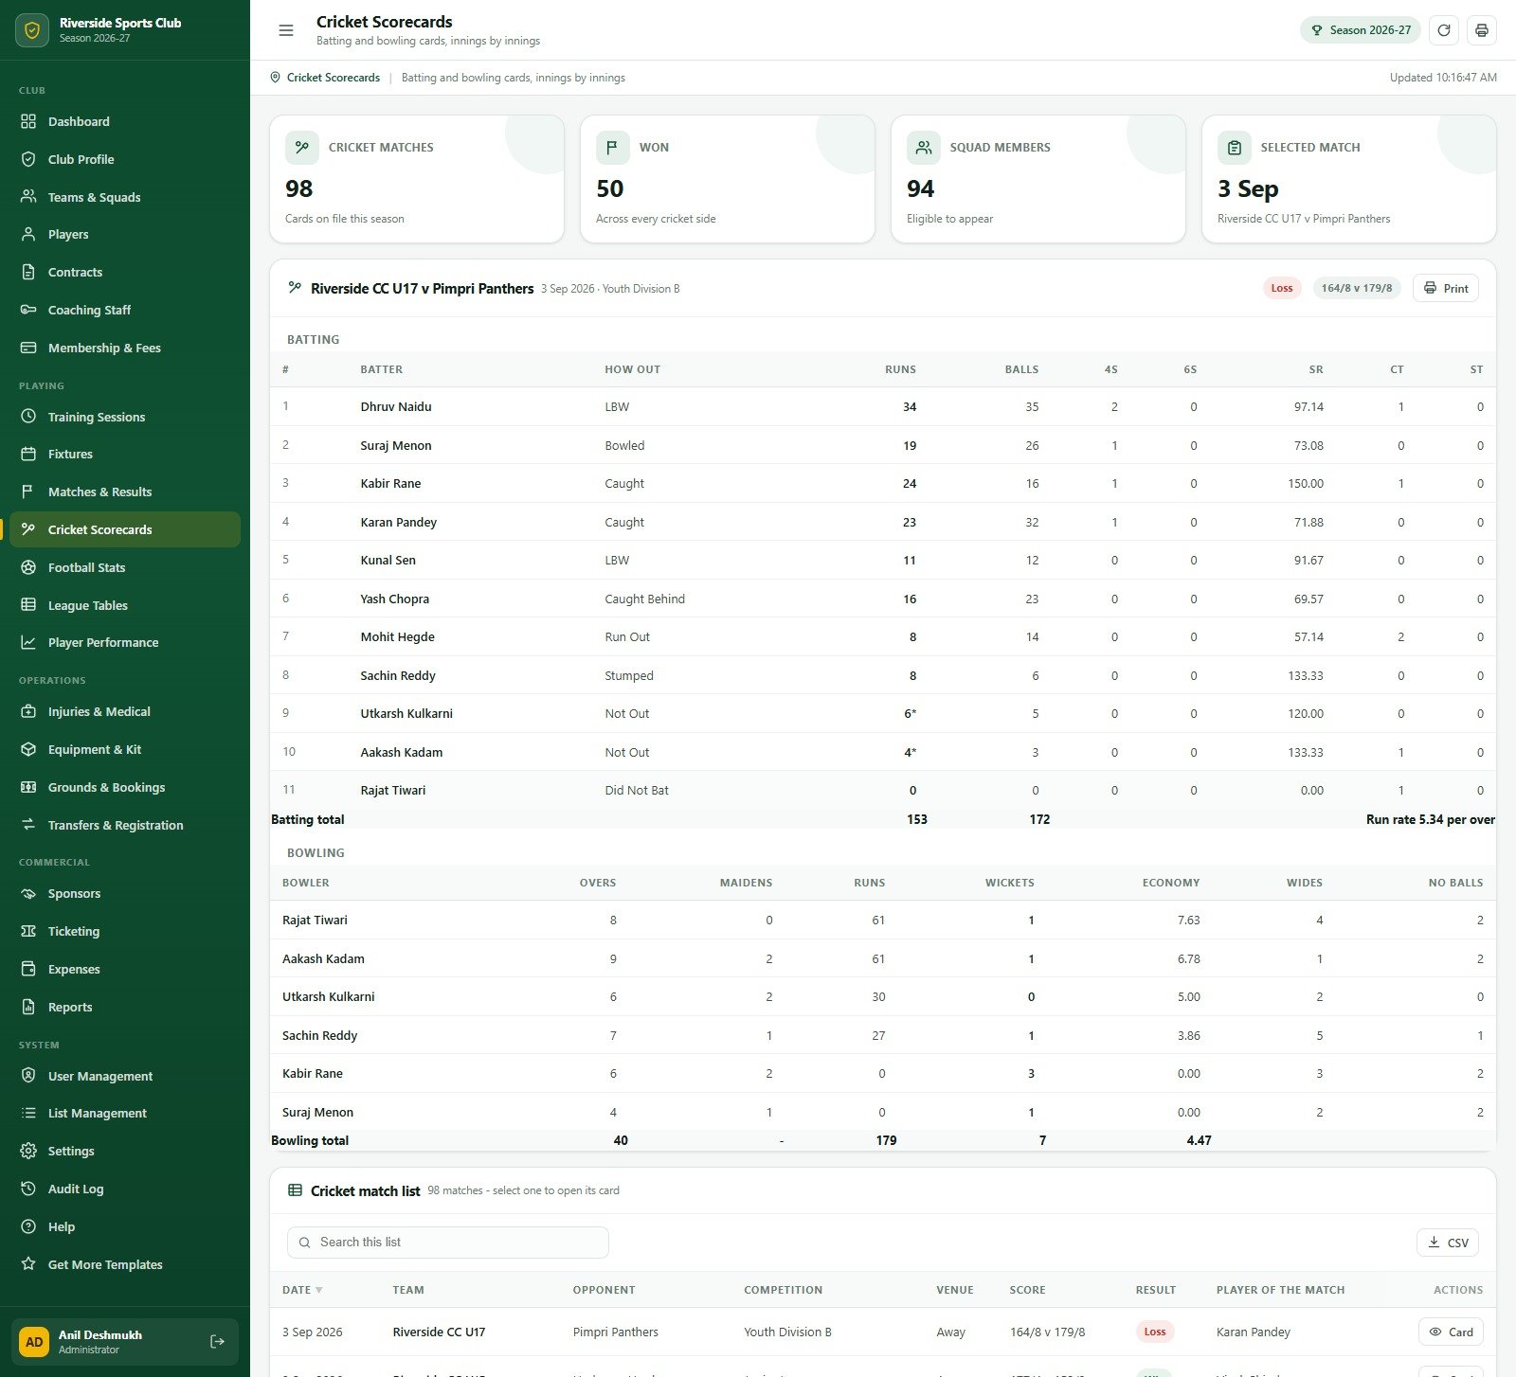Select Cricket Scorecards in sidebar
The height and width of the screenshot is (1377, 1516).
125,529
